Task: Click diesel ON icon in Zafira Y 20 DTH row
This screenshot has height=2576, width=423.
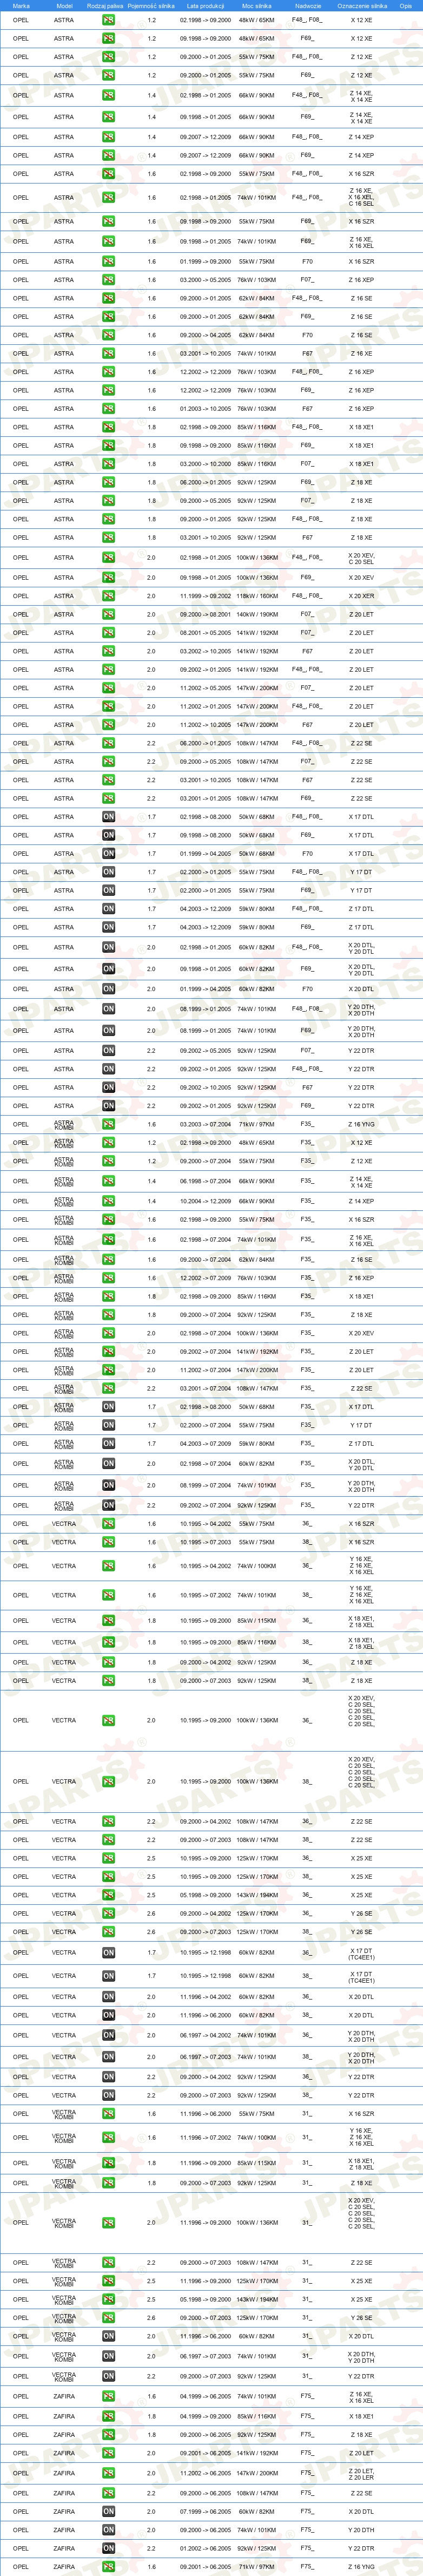Action: click(108, 2531)
